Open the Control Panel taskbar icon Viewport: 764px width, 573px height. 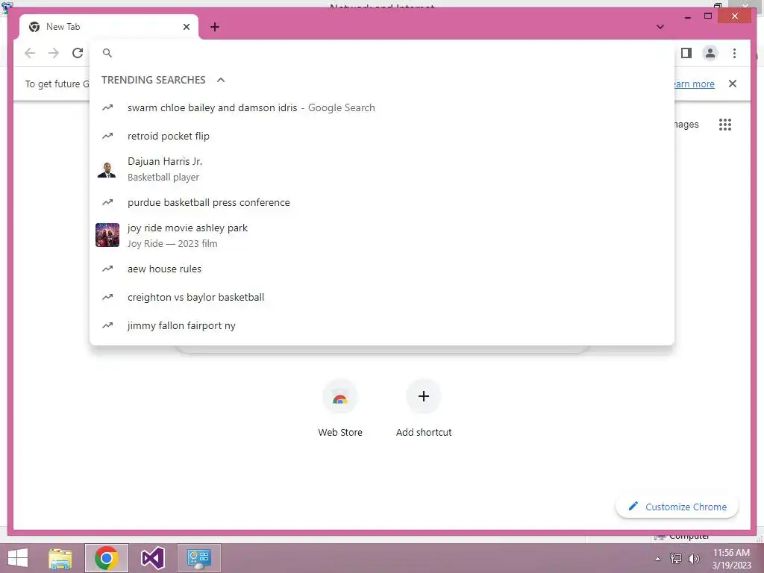tap(198, 558)
